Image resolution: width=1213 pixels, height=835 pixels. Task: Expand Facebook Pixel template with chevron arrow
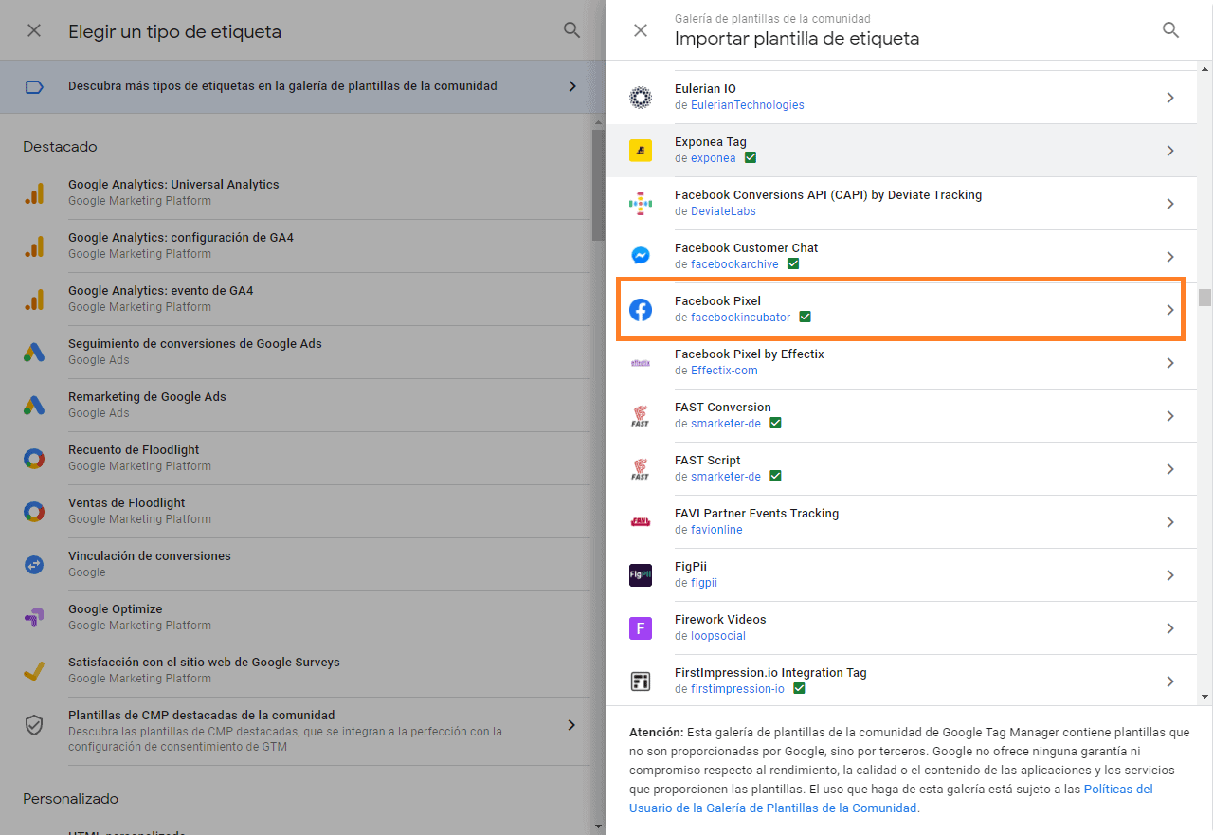[x=1170, y=310]
